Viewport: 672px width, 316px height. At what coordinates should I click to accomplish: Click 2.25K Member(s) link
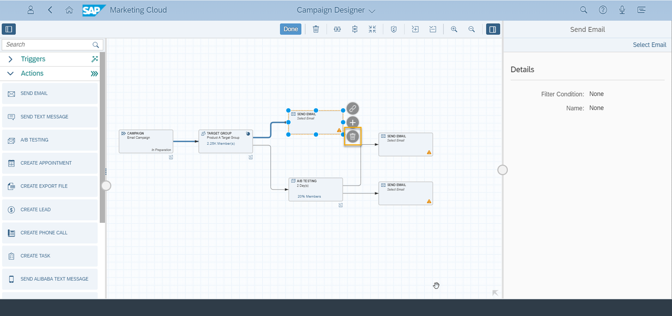point(221,144)
